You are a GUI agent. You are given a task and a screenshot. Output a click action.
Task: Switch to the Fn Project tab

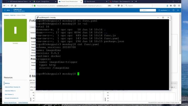[121, 1]
